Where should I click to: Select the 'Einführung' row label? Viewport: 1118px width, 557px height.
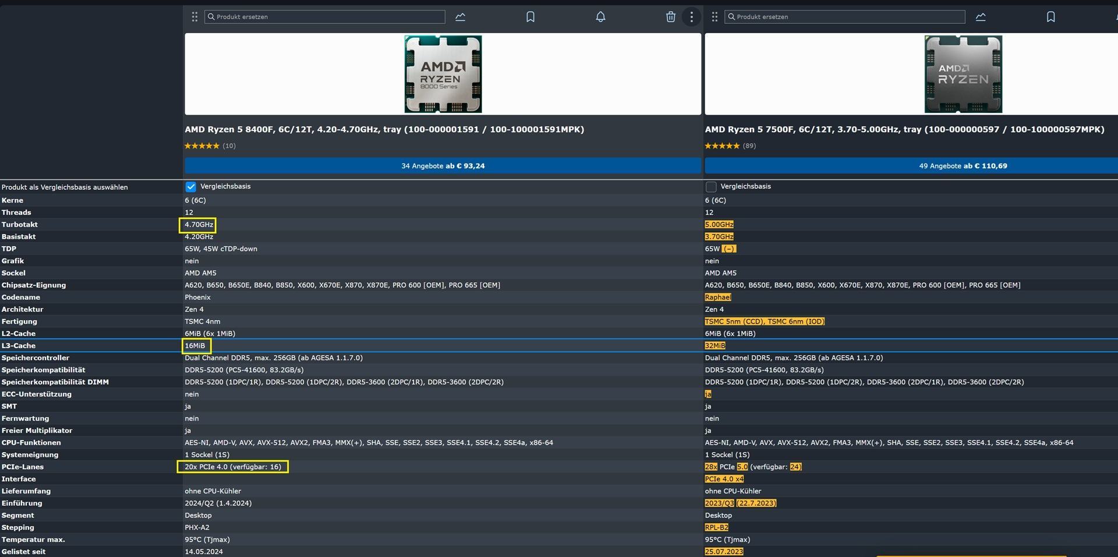pyautogui.click(x=22, y=503)
